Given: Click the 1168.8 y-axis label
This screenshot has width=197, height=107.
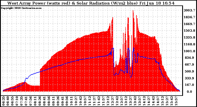Looking at the screenshot, I should point(190,44).
